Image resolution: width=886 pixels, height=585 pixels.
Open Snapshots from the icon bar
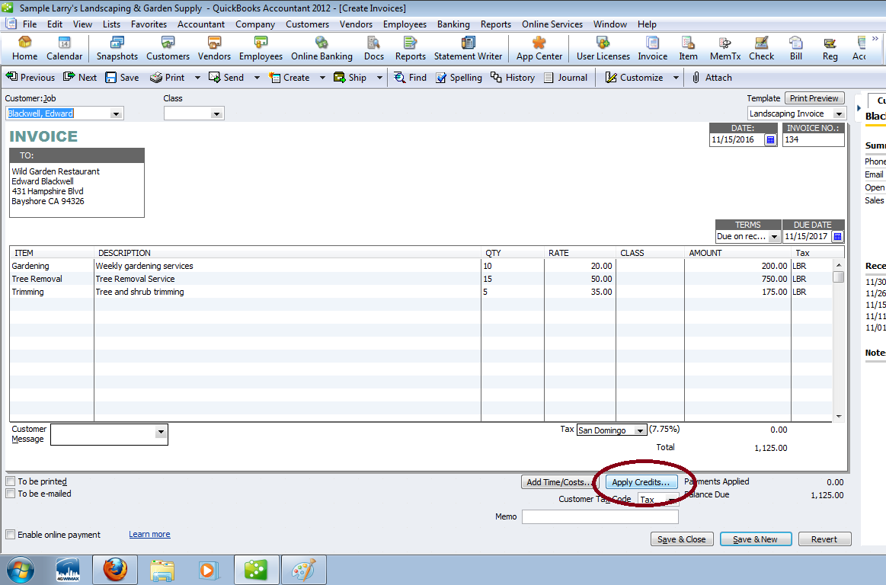[x=117, y=49]
